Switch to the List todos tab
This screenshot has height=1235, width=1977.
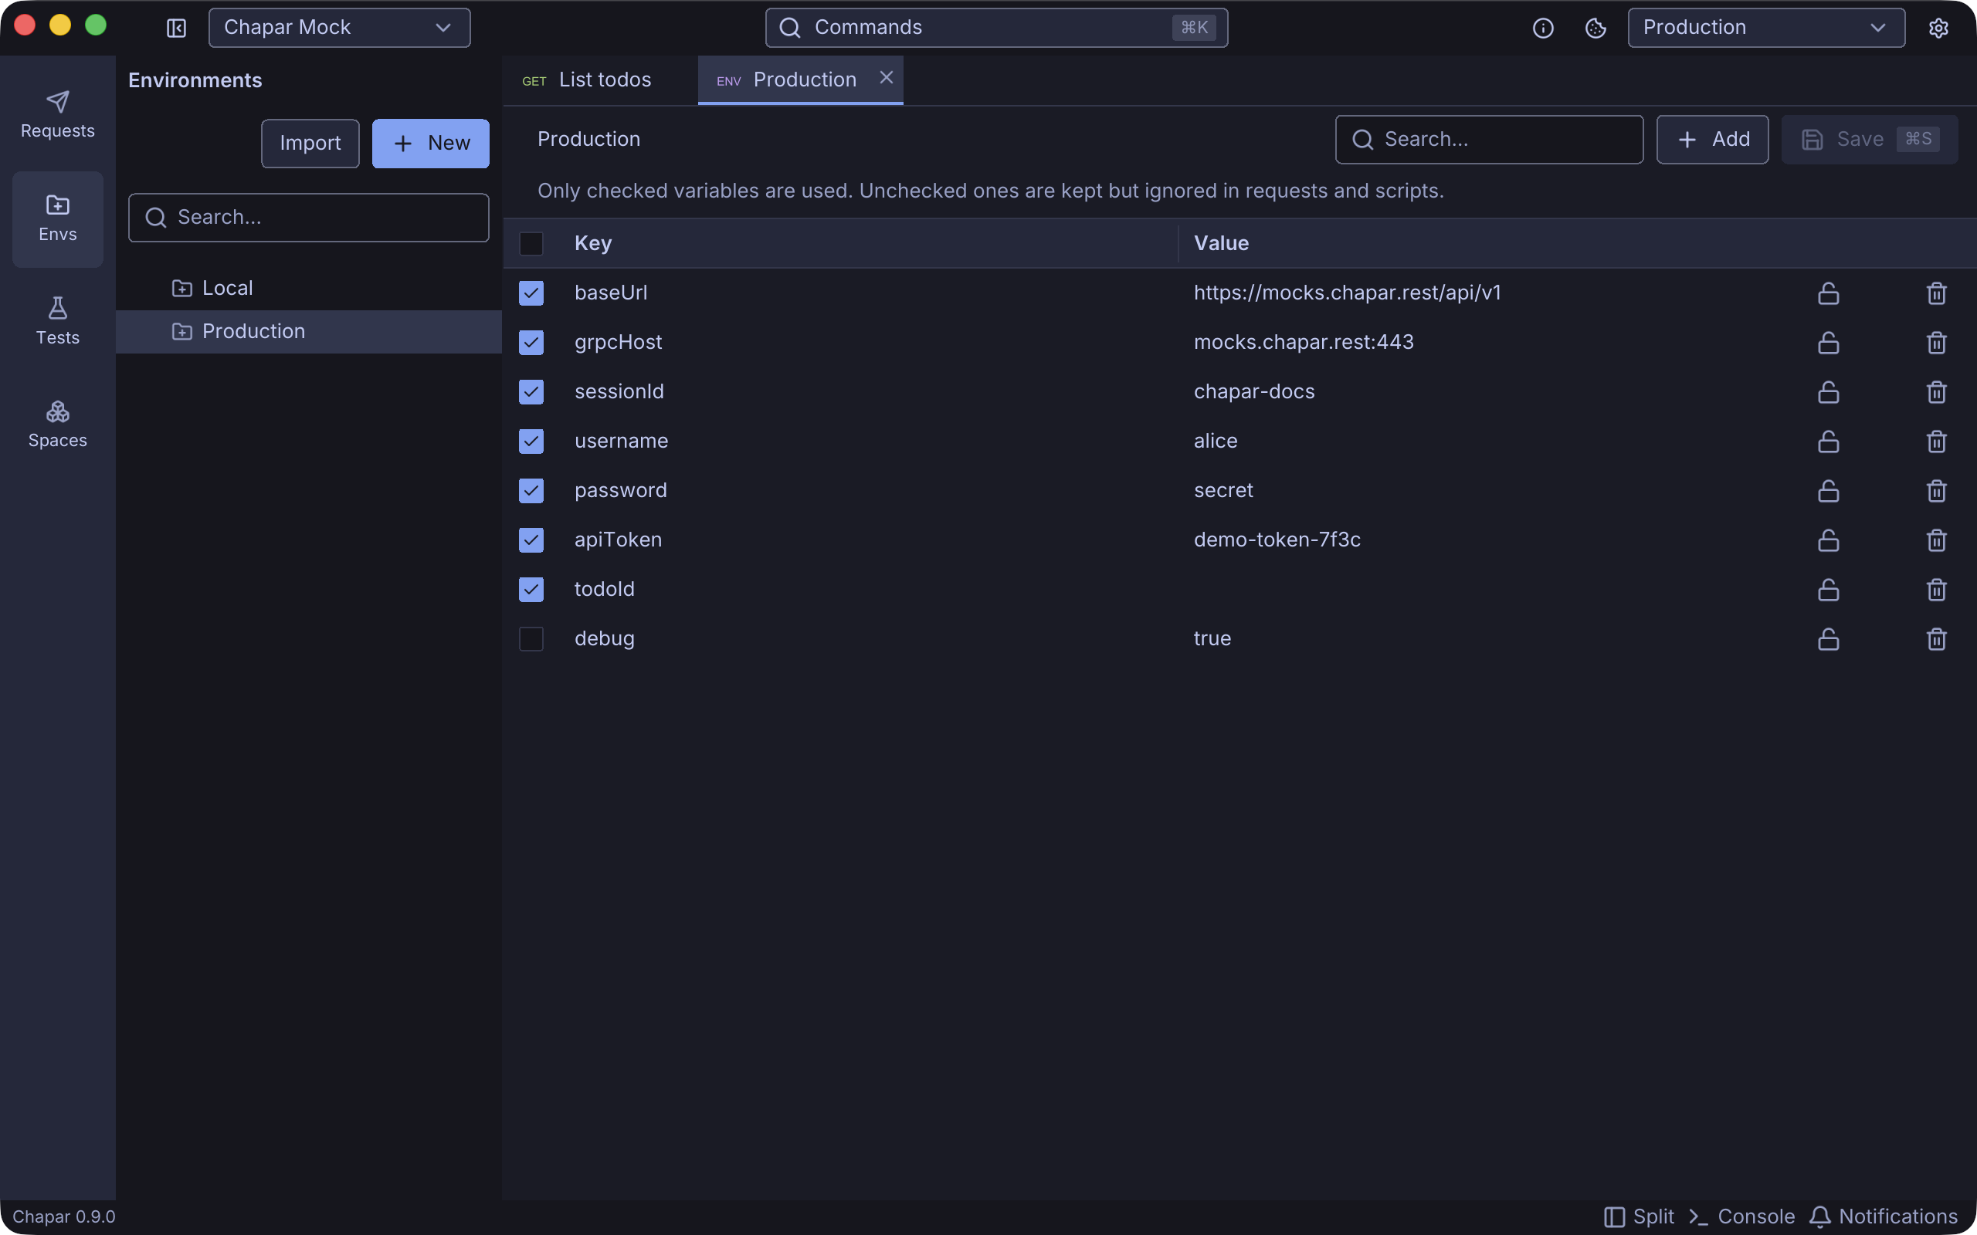click(x=599, y=80)
